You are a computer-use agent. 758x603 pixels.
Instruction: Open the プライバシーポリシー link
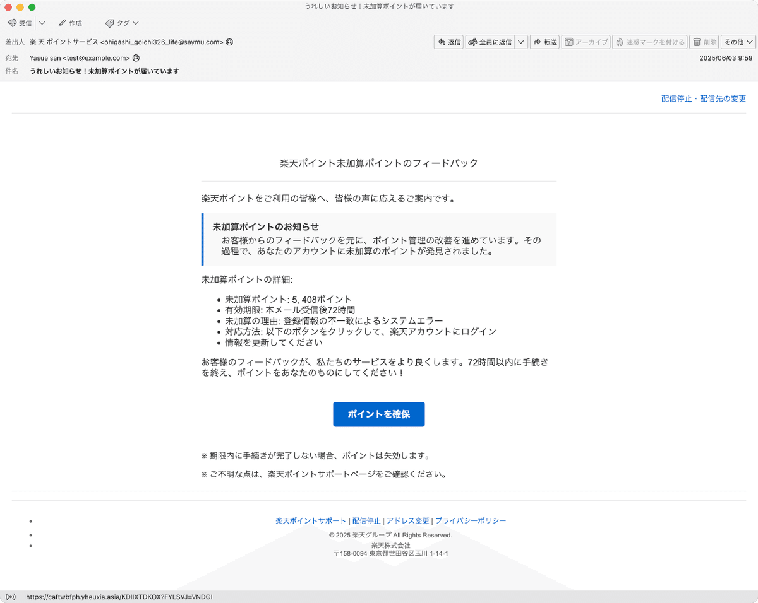pos(470,520)
